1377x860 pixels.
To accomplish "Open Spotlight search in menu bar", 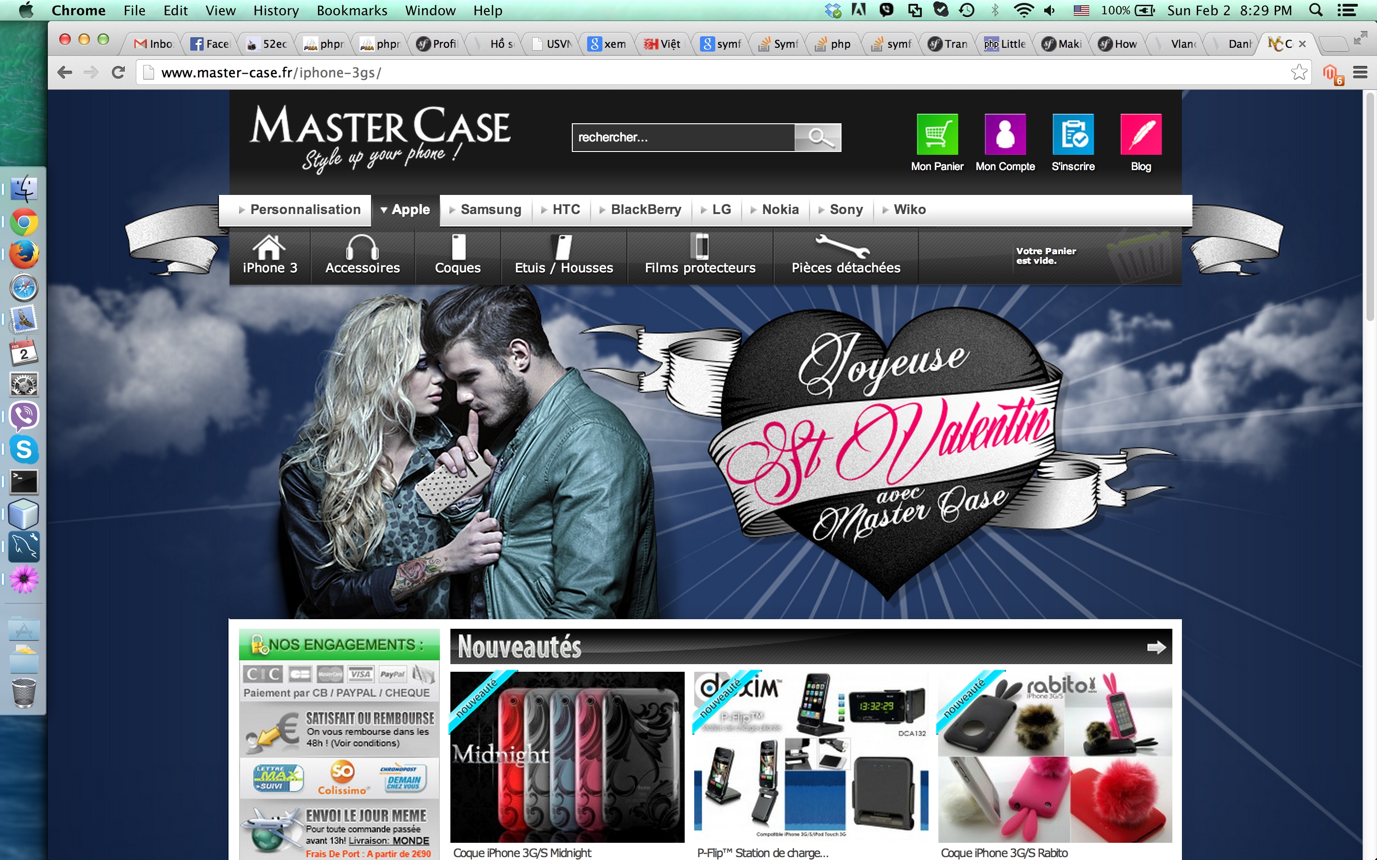I will (1315, 10).
